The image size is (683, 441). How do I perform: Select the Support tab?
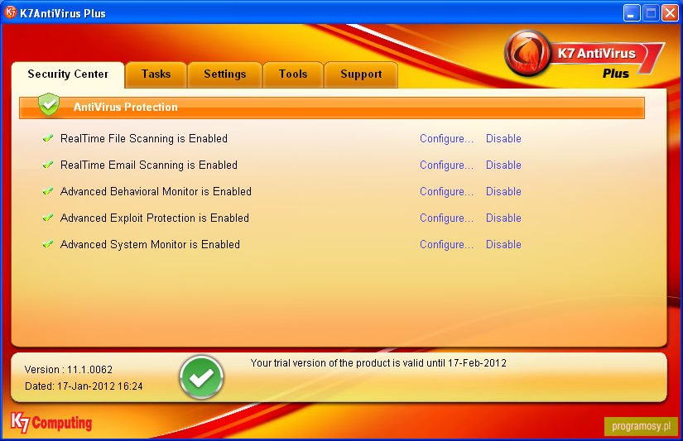[361, 74]
